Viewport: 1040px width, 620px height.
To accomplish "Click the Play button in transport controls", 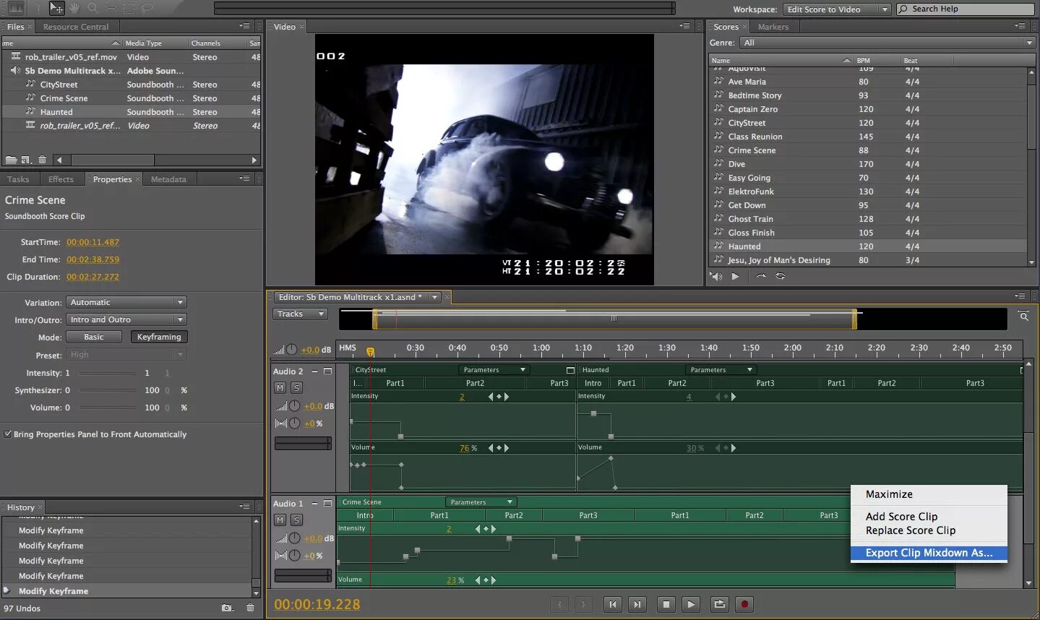I will click(691, 604).
